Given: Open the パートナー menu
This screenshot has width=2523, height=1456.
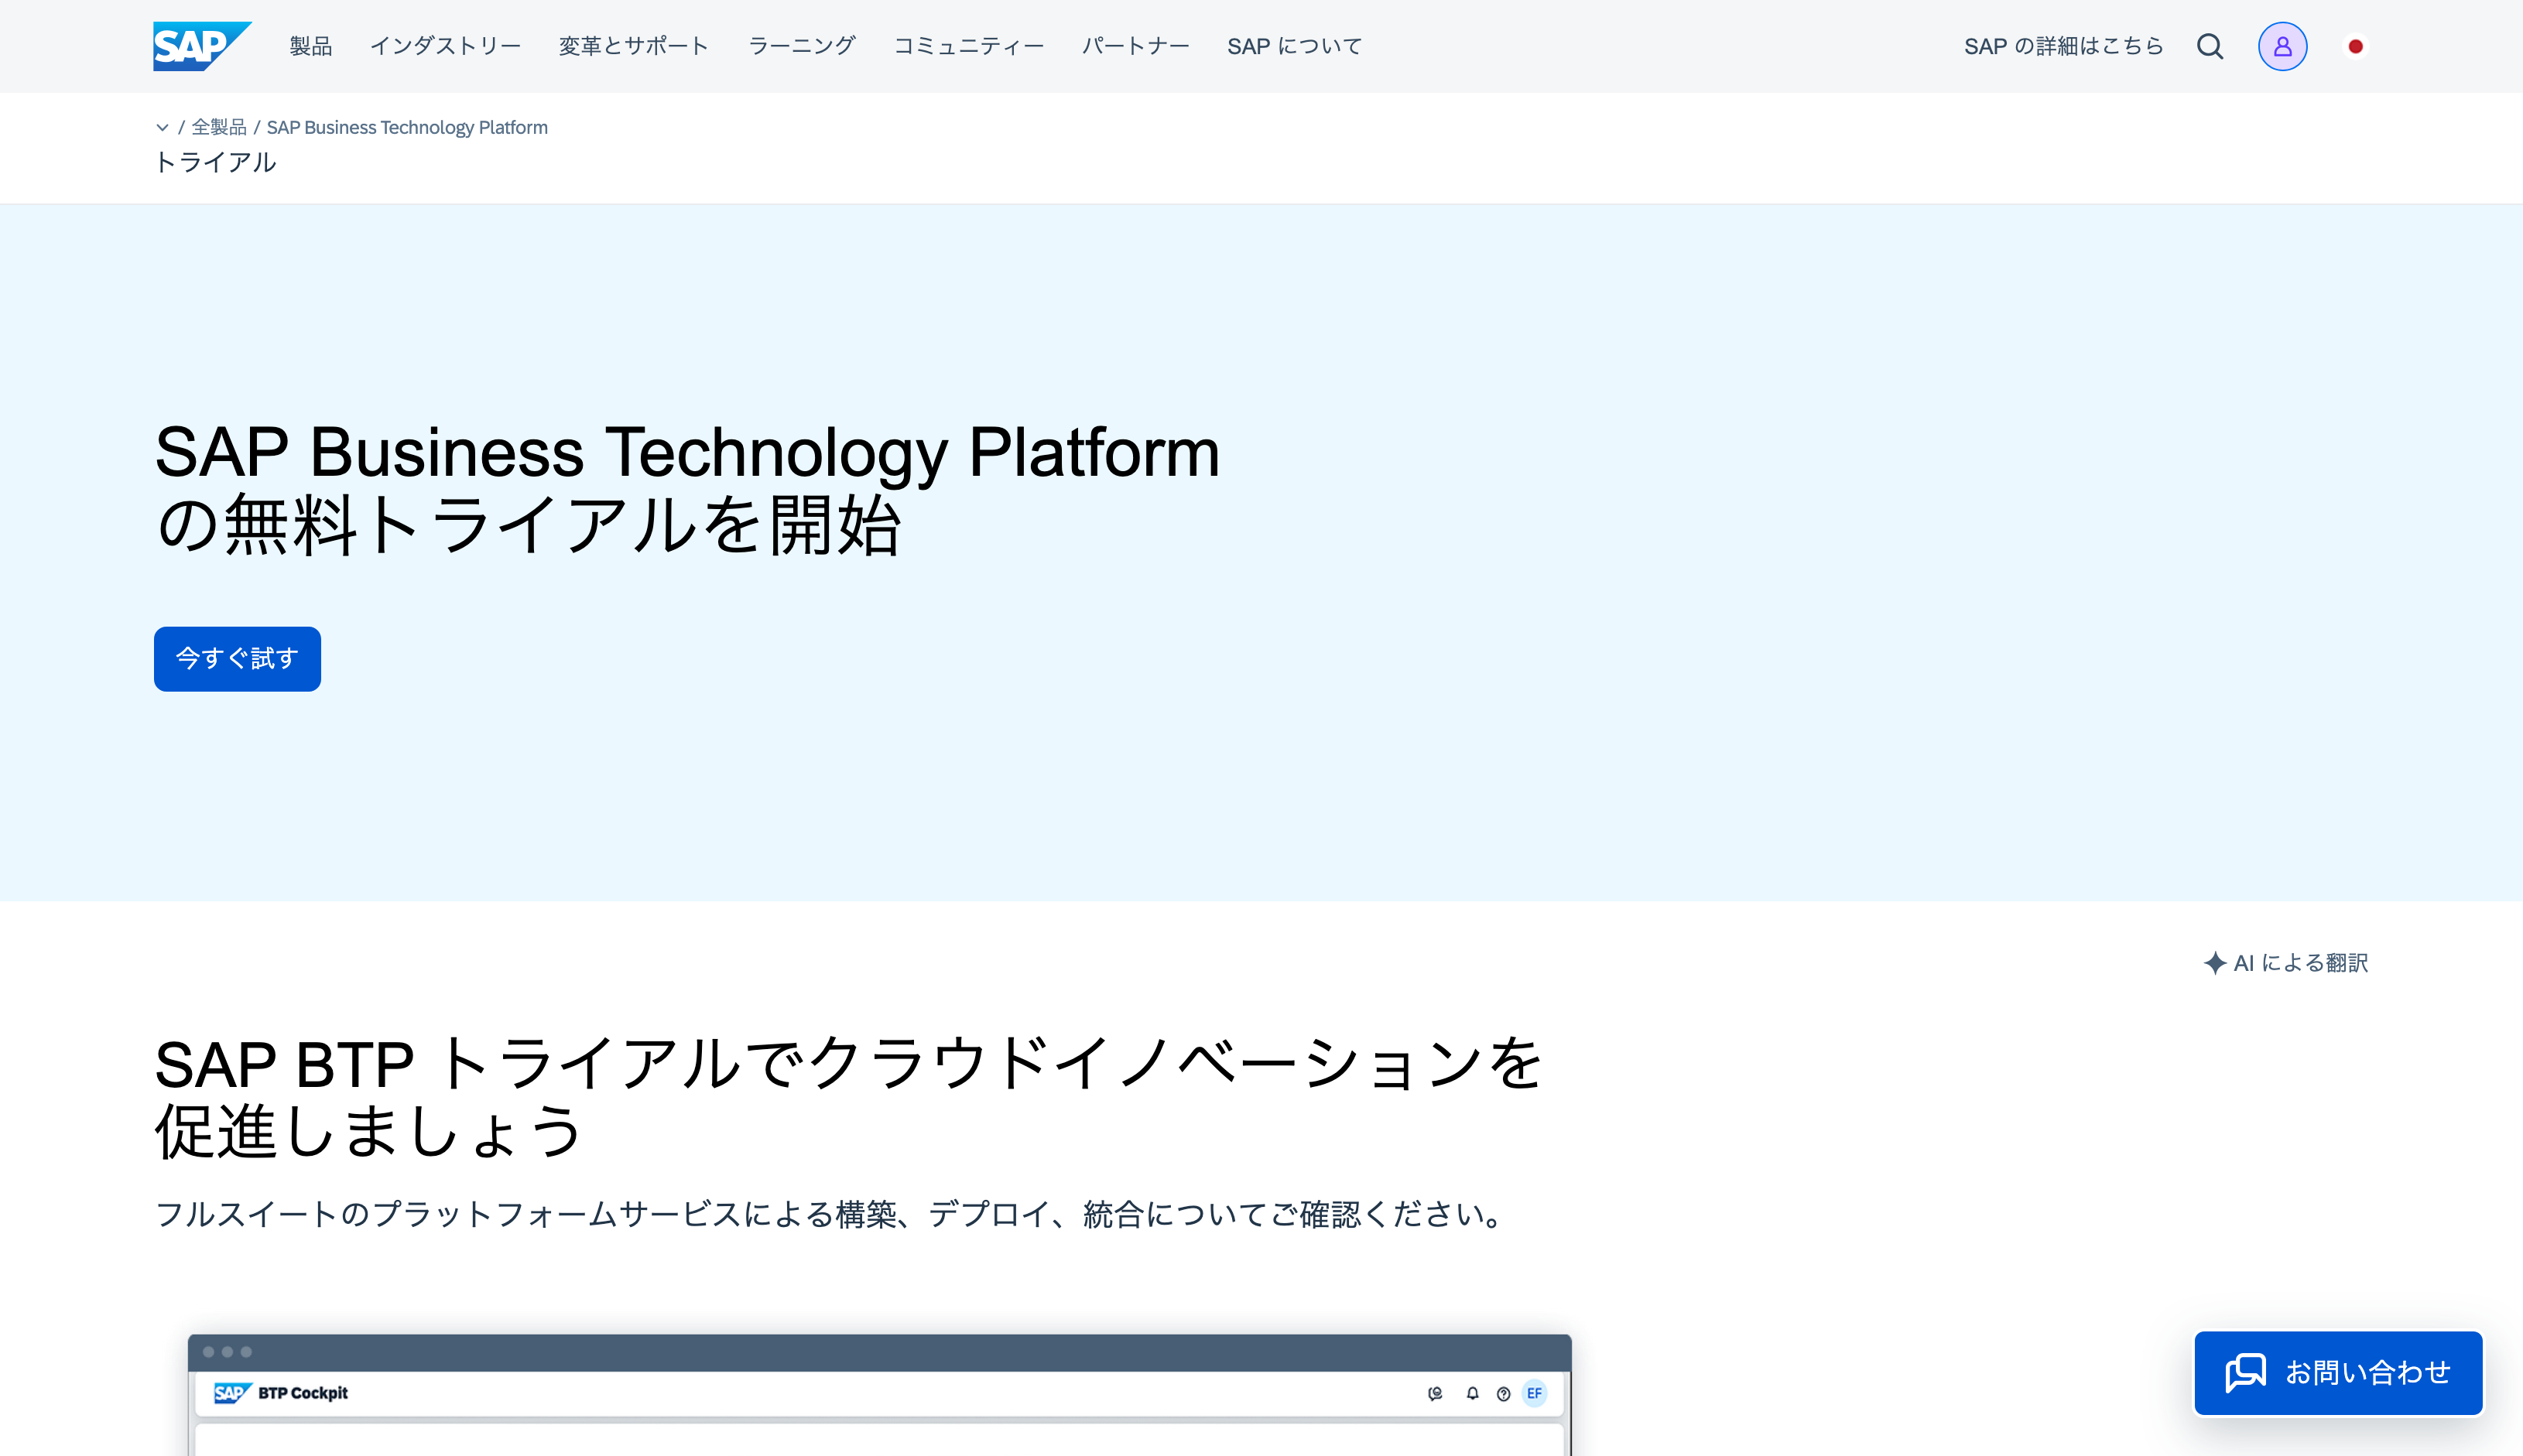Looking at the screenshot, I should 1135,46.
